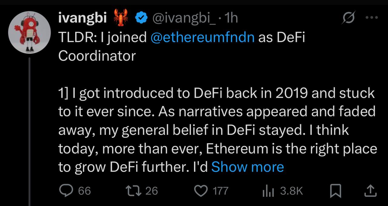Click the slashed circle Grok icon
Image resolution: width=388 pixels, height=206 pixels.
tap(348, 19)
